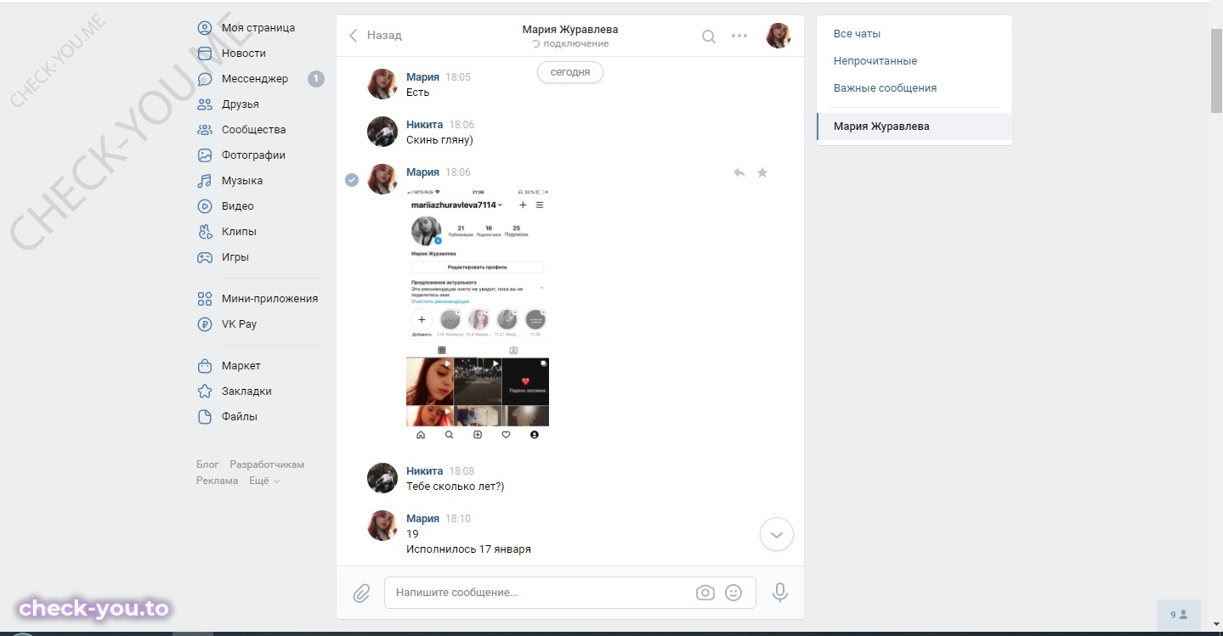
Task: Open Закладки star icon in sidebar
Action: pyautogui.click(x=205, y=391)
